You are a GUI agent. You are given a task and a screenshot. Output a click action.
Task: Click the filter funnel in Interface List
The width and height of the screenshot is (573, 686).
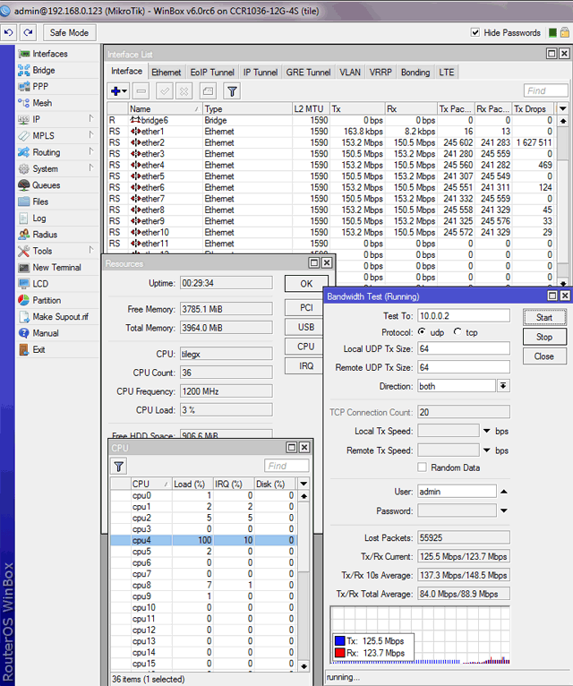tap(232, 91)
